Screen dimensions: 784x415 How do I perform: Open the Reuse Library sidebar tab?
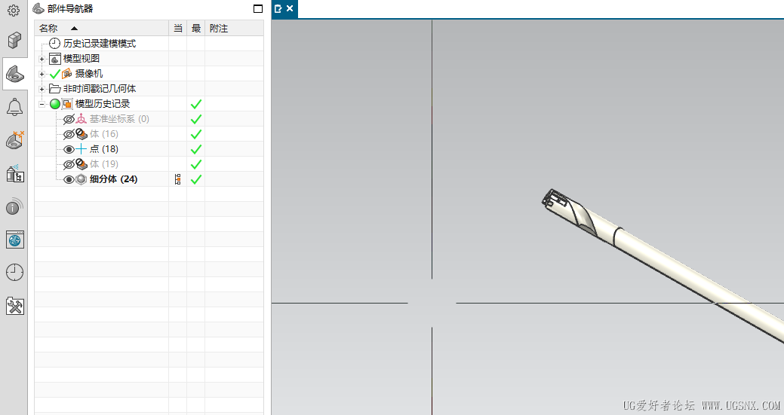point(14,173)
